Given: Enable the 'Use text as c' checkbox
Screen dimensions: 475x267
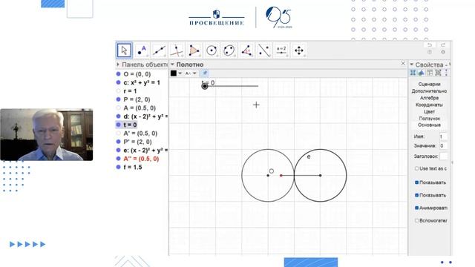Looking at the screenshot, I should [416, 168].
